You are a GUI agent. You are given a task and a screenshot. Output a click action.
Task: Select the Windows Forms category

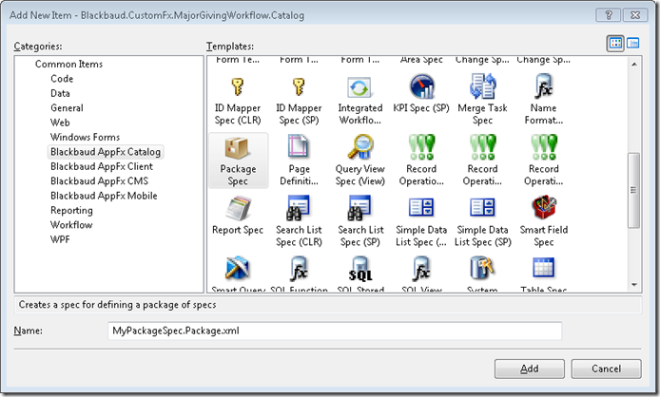85,137
